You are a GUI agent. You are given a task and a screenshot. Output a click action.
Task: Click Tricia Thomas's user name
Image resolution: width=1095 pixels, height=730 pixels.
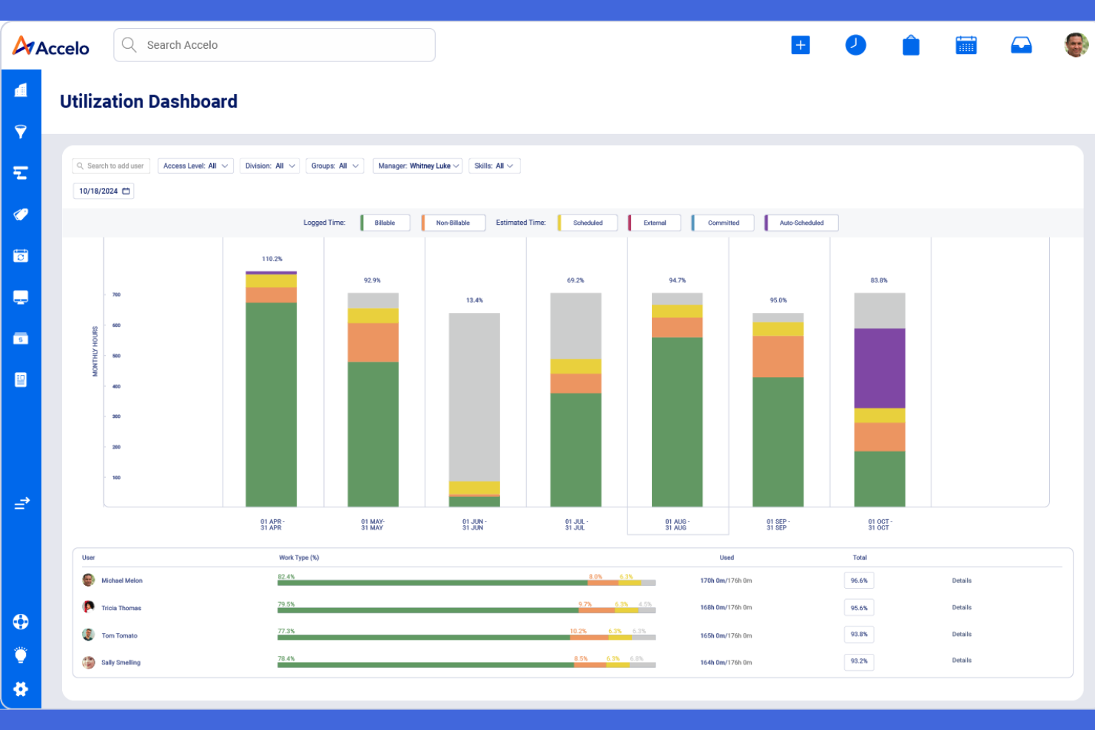coord(121,608)
